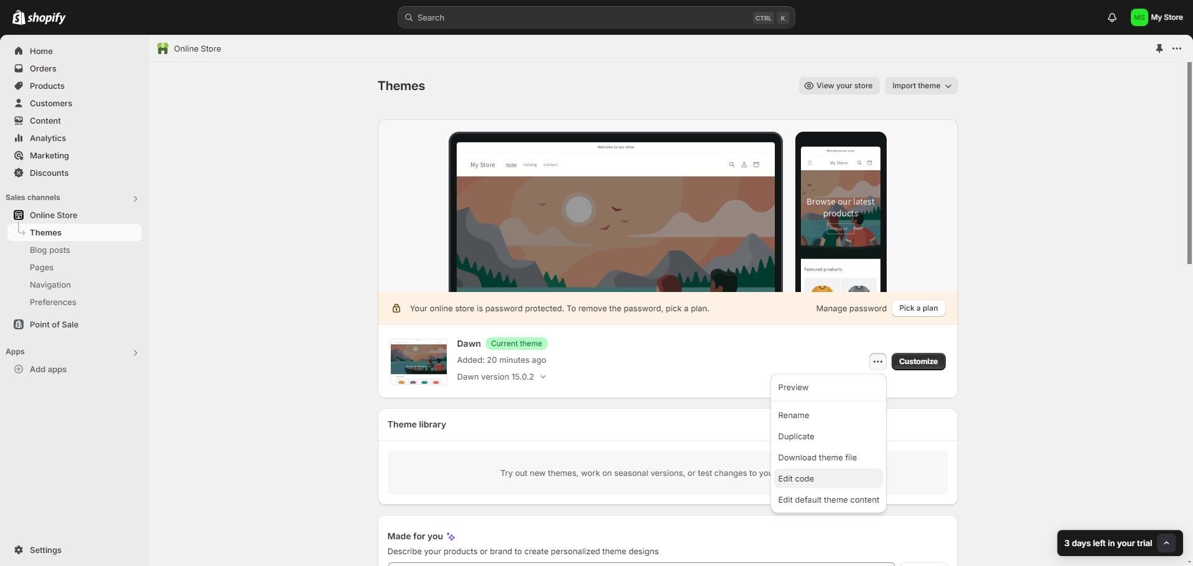Open Blog posts in the sidebar
This screenshot has width=1193, height=566.
coord(50,250)
